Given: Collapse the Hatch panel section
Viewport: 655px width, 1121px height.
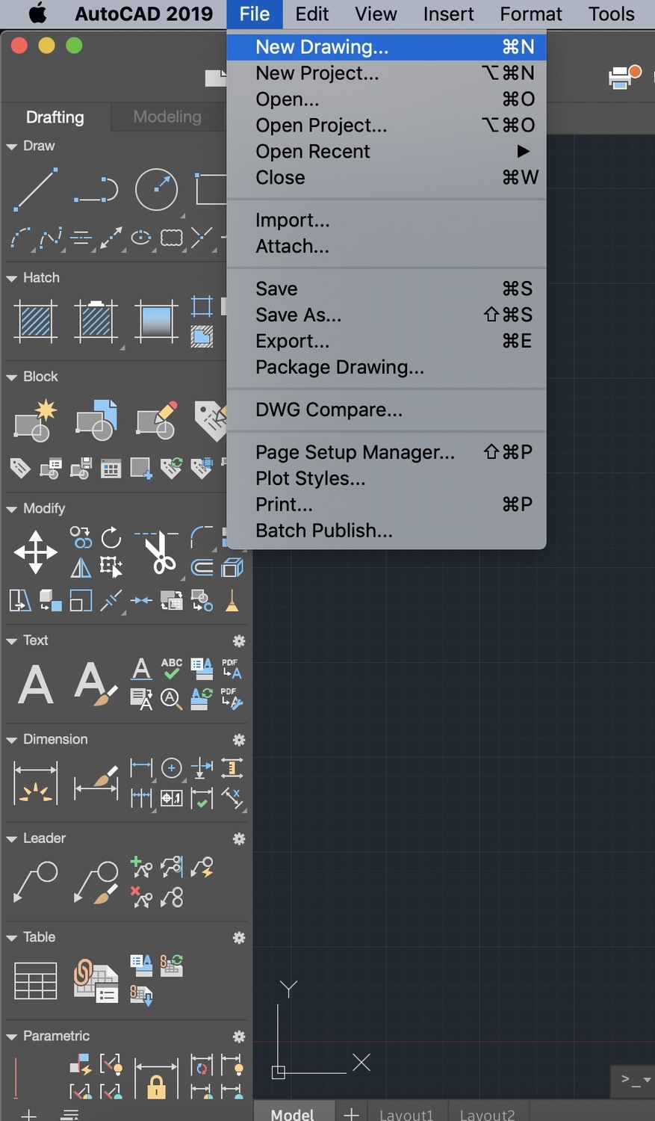Looking at the screenshot, I should pos(11,278).
